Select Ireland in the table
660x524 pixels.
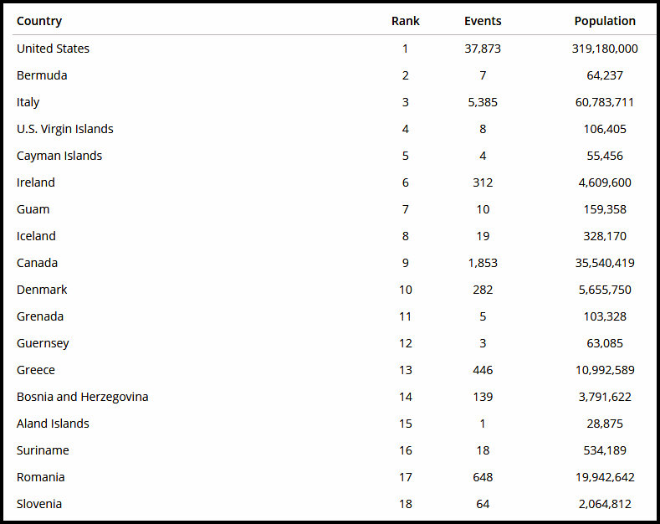click(36, 182)
